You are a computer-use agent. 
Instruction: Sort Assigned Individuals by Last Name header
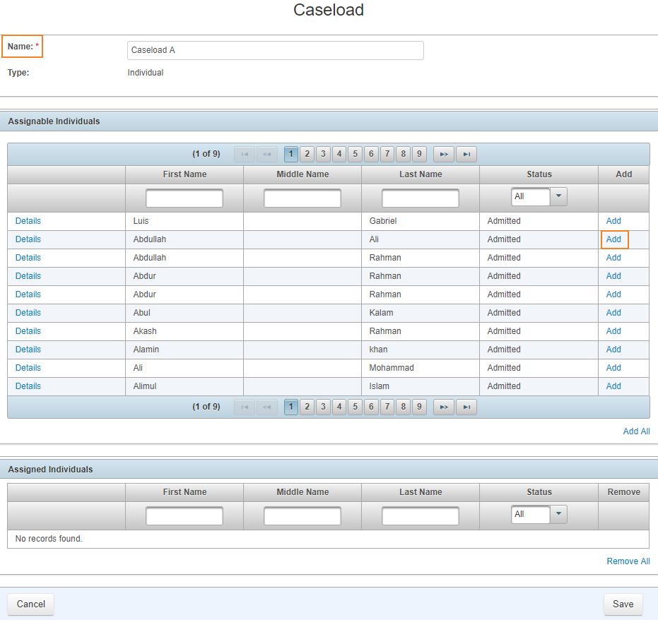tap(421, 492)
